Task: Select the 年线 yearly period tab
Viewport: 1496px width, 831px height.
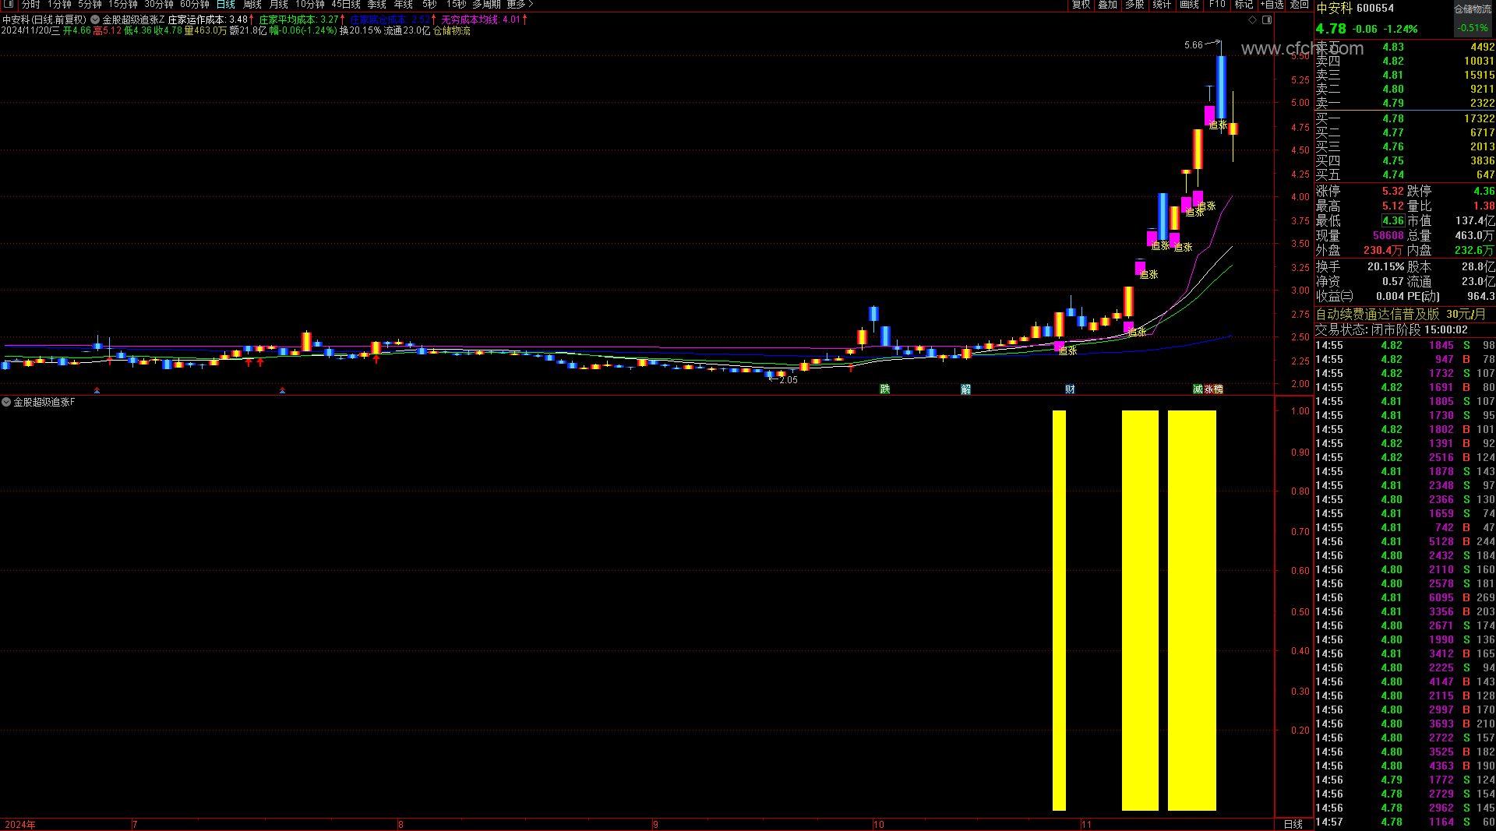Action: (404, 5)
